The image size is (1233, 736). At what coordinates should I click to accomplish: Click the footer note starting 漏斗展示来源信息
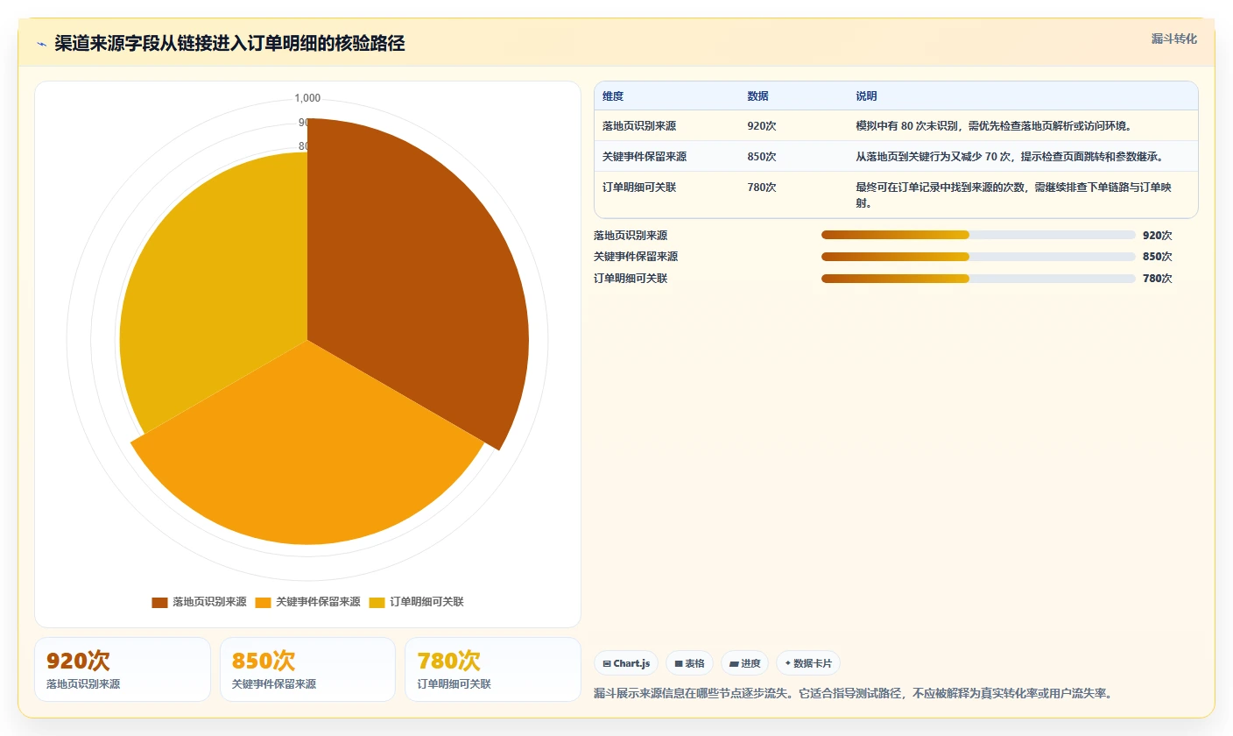click(852, 694)
